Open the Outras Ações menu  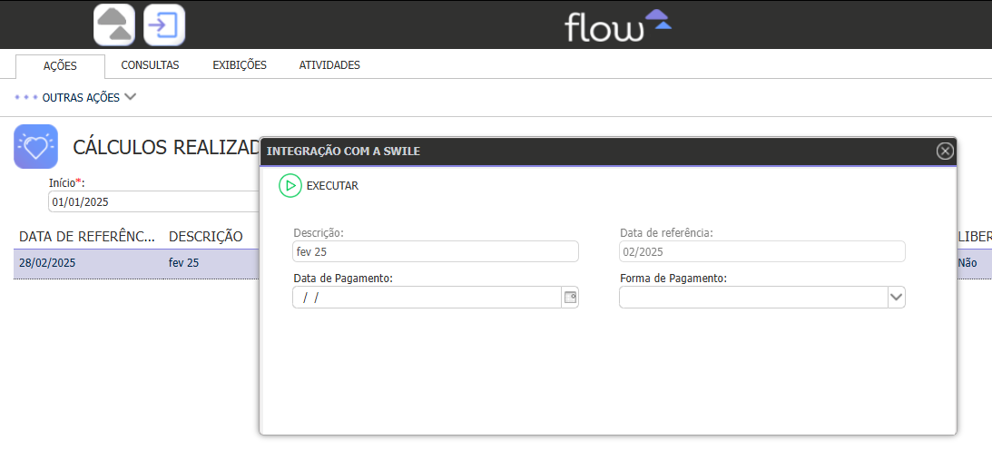[81, 98]
